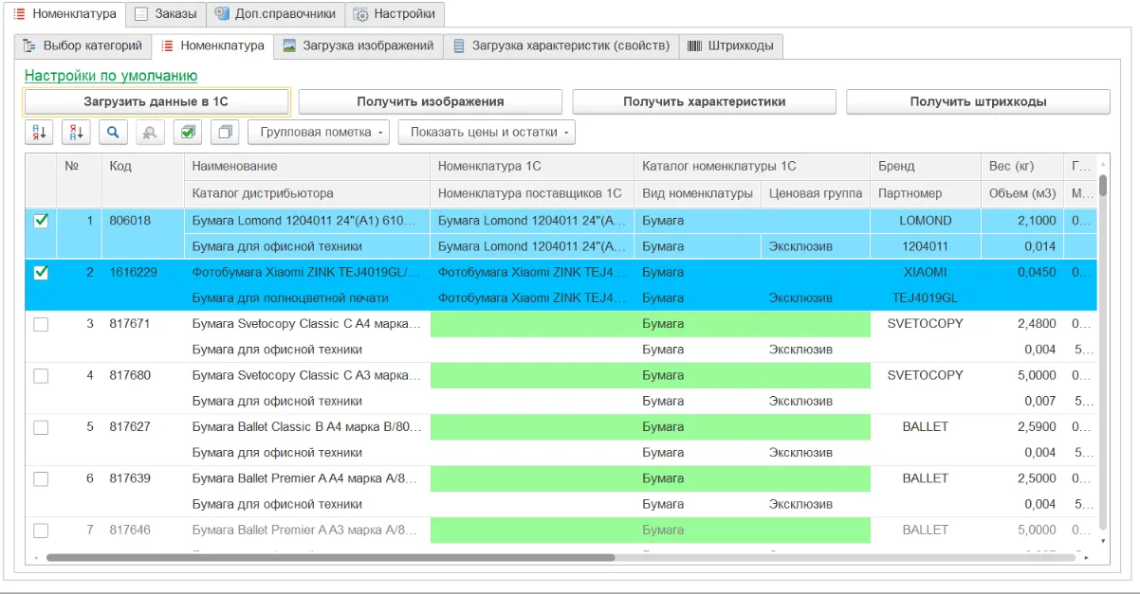1140x594 pixels.
Task: Click part number 1204011
Action: 926,246
